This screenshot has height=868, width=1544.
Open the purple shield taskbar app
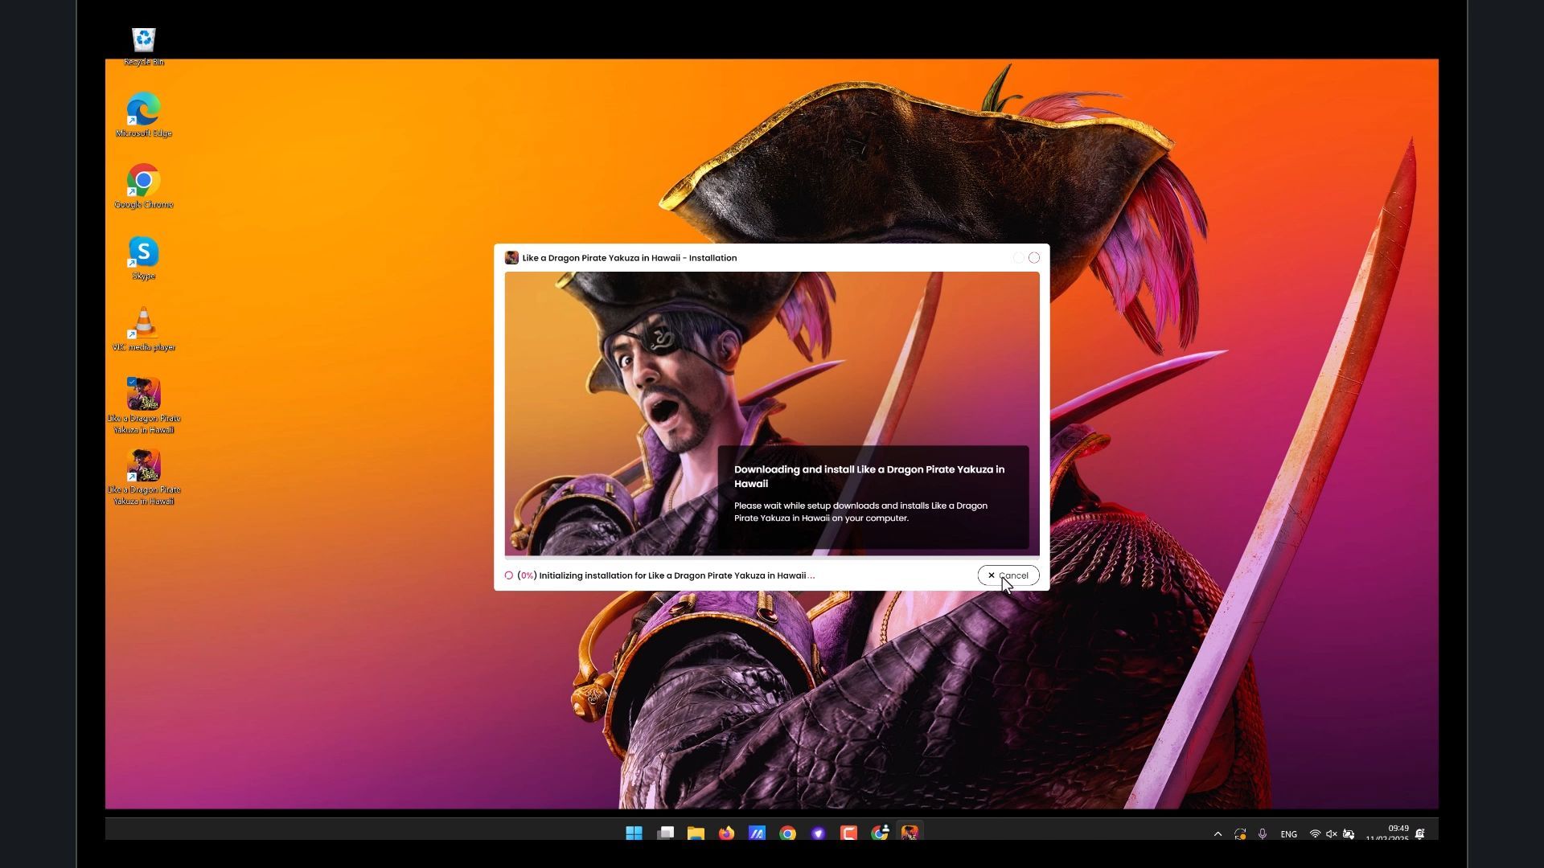[x=818, y=833]
